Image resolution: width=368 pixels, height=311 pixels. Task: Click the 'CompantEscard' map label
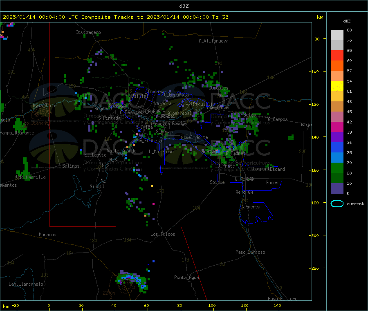(269, 169)
